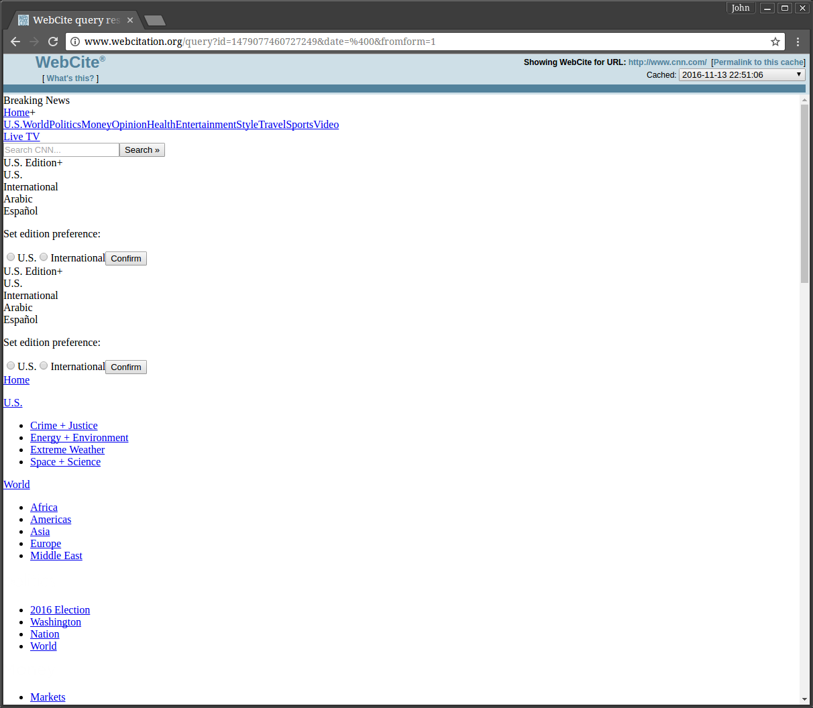The height and width of the screenshot is (708, 813).
Task: Open the Europe link
Action: point(46,544)
